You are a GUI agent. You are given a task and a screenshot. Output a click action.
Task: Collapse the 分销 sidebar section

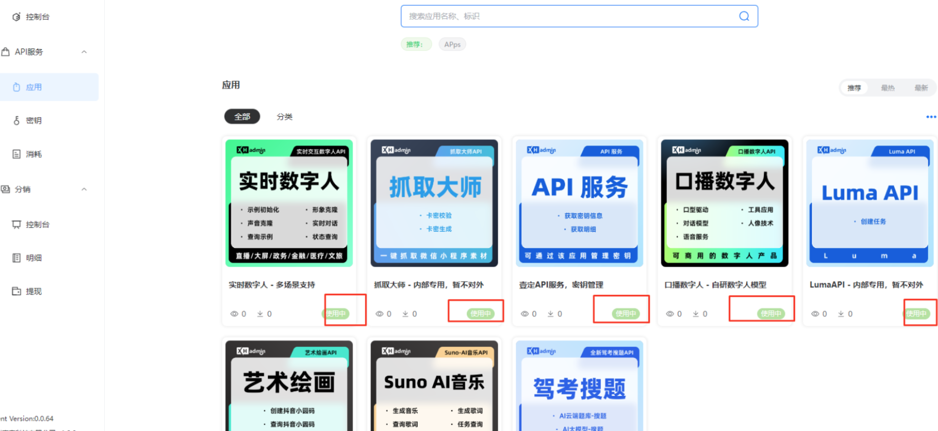pos(84,189)
